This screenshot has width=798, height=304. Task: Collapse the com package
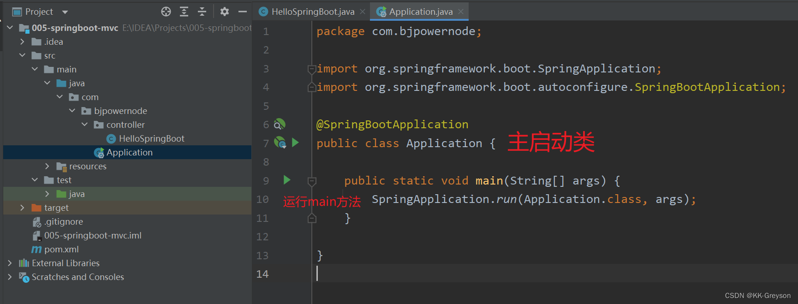point(60,97)
